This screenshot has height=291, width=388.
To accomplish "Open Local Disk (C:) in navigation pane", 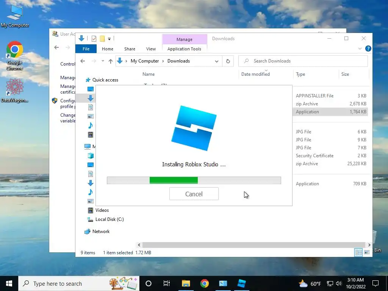I will pyautogui.click(x=110, y=219).
